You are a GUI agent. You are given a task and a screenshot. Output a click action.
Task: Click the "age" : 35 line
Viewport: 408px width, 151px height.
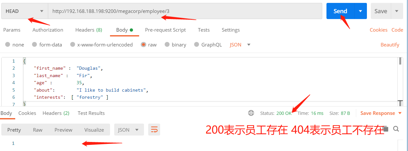tap(59, 83)
